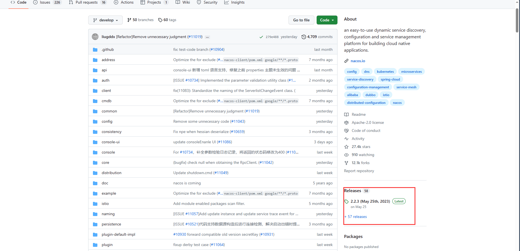The image size is (520, 251).
Task: Click the alibaba topic tag
Action: click(x=353, y=95)
